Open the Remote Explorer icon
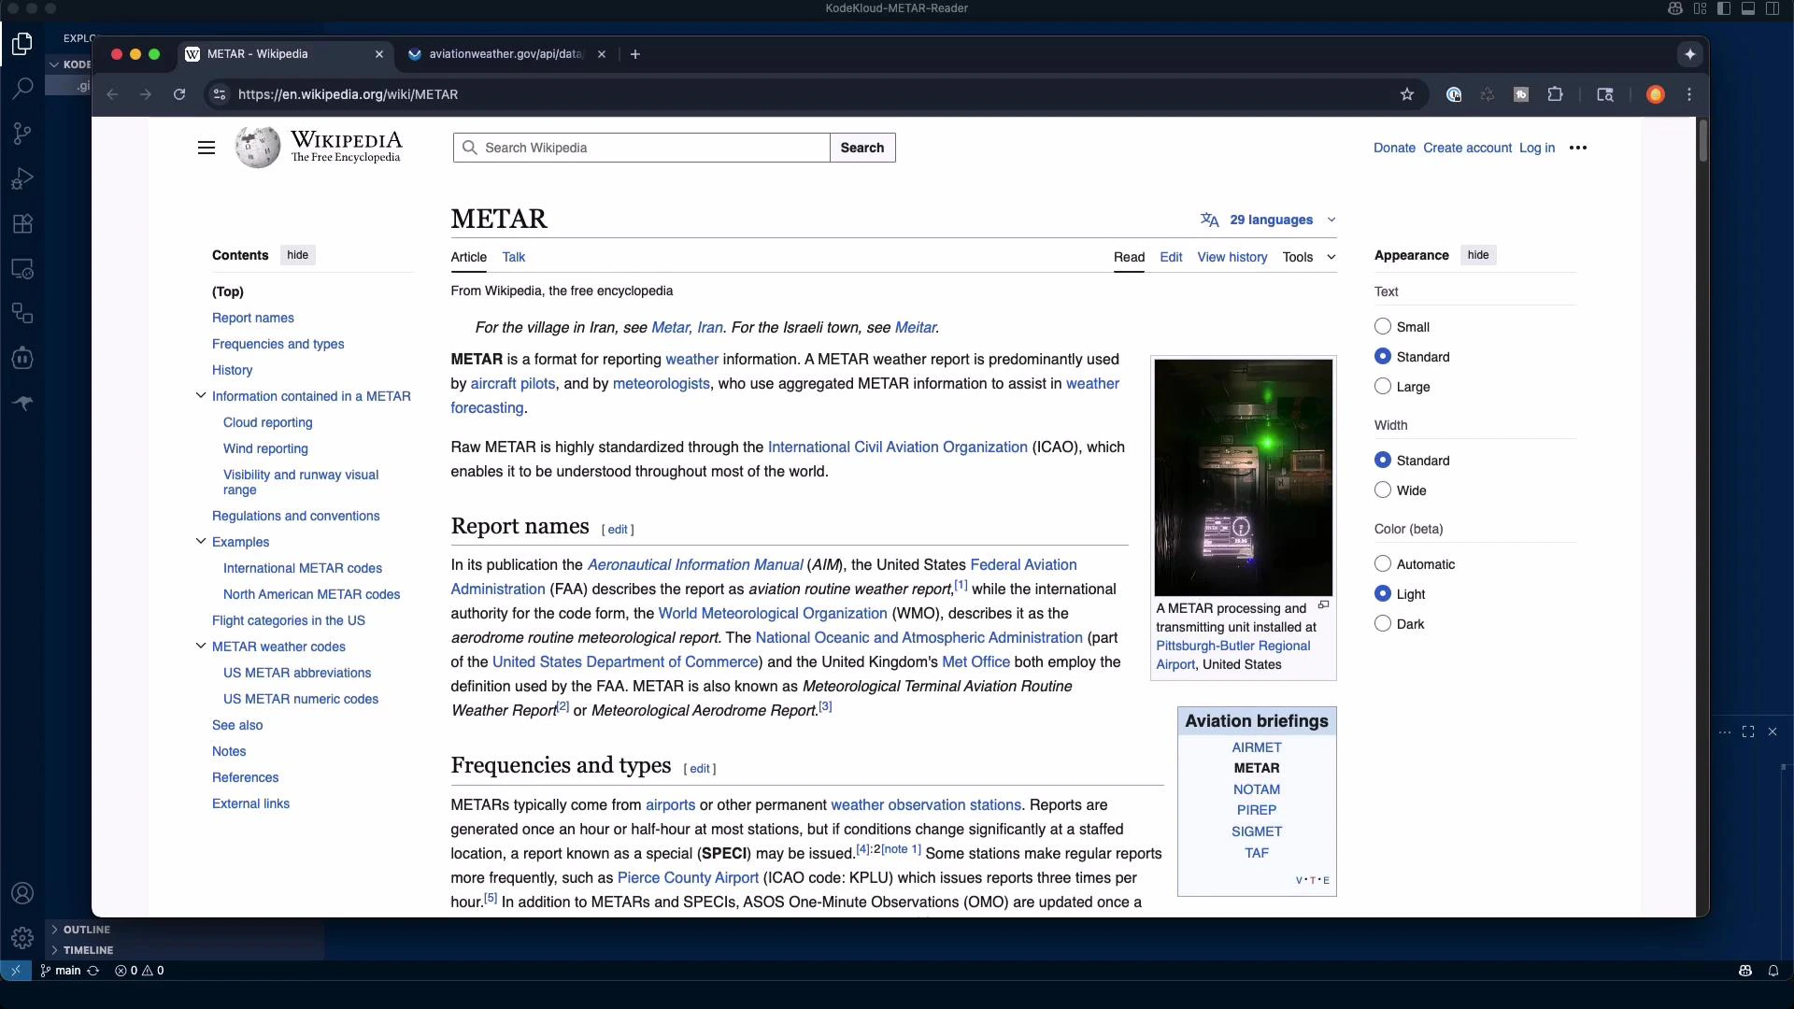The height and width of the screenshot is (1009, 1794). coord(22,269)
